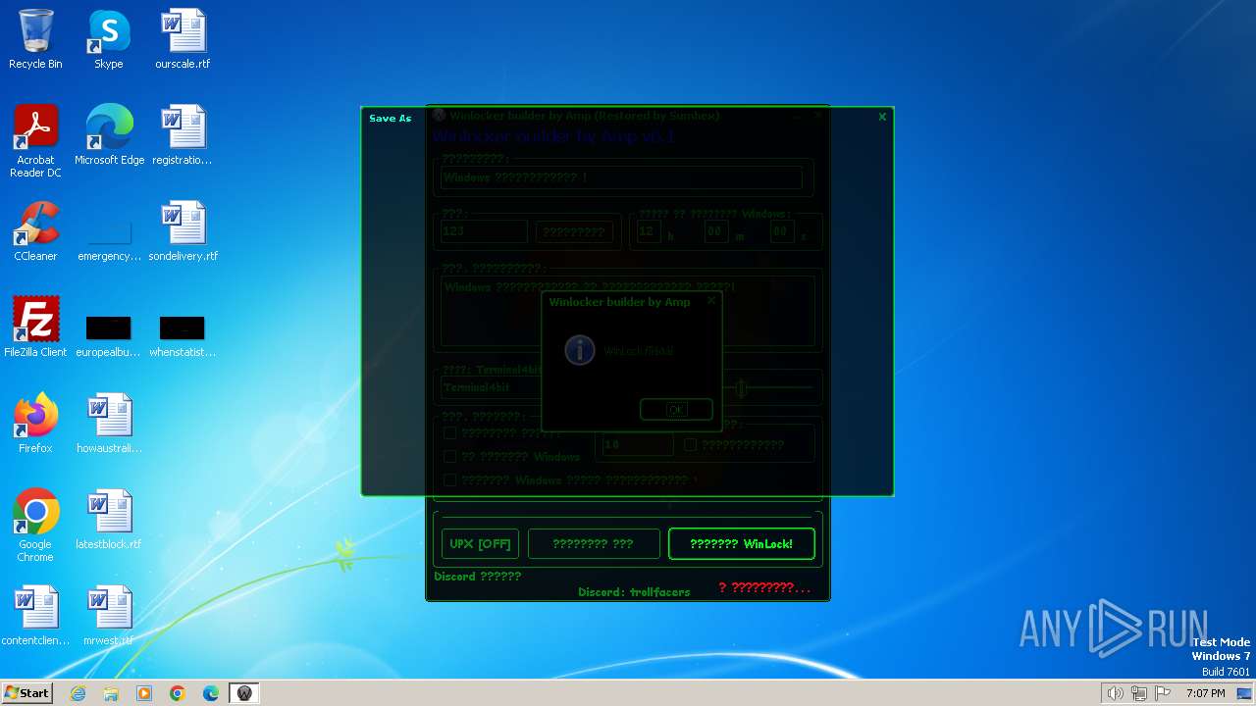Click the minutes field labeled m
Image resolution: width=1256 pixels, height=706 pixels.
tap(716, 231)
